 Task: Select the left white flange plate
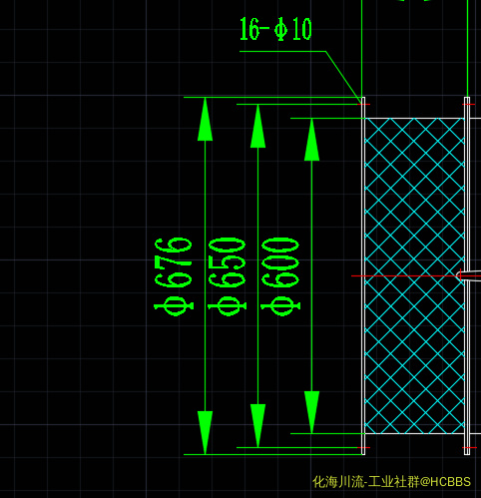[x=363, y=275]
